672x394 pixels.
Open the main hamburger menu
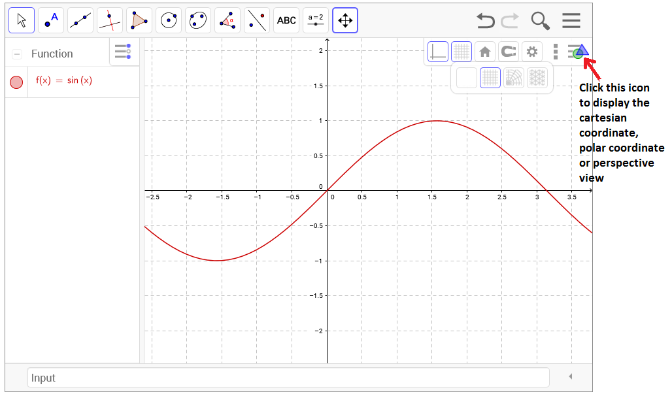pyautogui.click(x=571, y=21)
